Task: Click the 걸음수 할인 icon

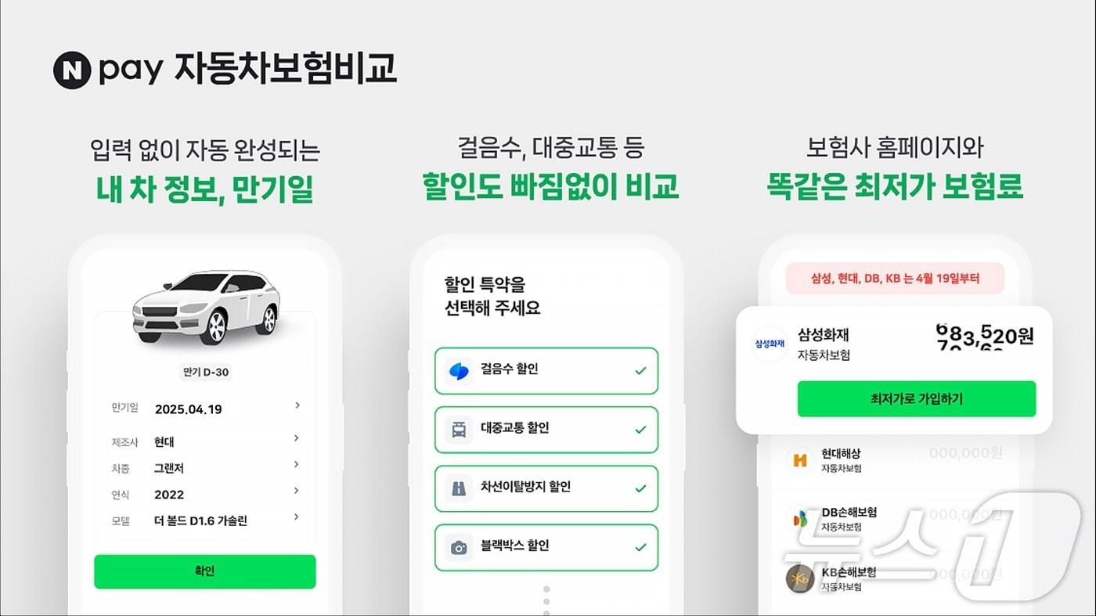Action: coord(459,370)
